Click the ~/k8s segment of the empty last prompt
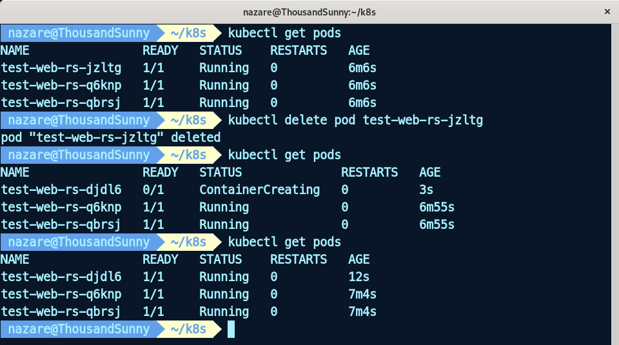 point(188,329)
